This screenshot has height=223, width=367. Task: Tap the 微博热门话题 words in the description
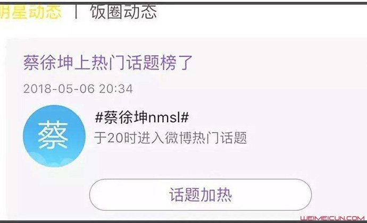coord(206,138)
